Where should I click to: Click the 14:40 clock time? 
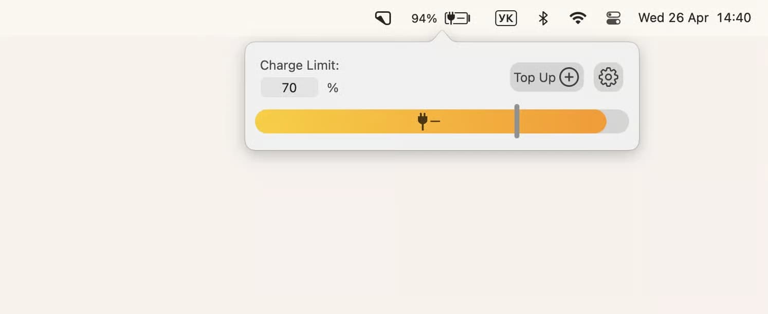[x=734, y=18]
